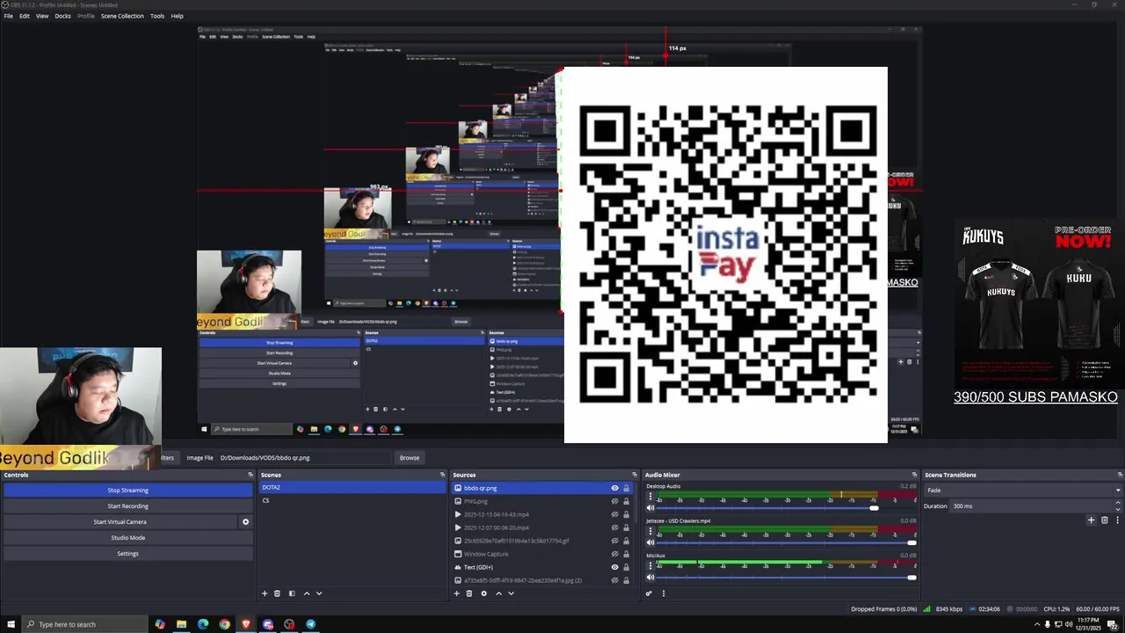This screenshot has height=633, width=1125.
Task: Show Window Capture source visibility
Action: (x=614, y=554)
